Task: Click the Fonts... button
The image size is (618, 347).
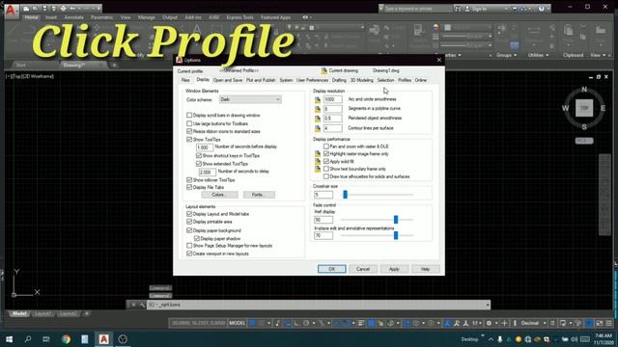Action: pyautogui.click(x=259, y=195)
